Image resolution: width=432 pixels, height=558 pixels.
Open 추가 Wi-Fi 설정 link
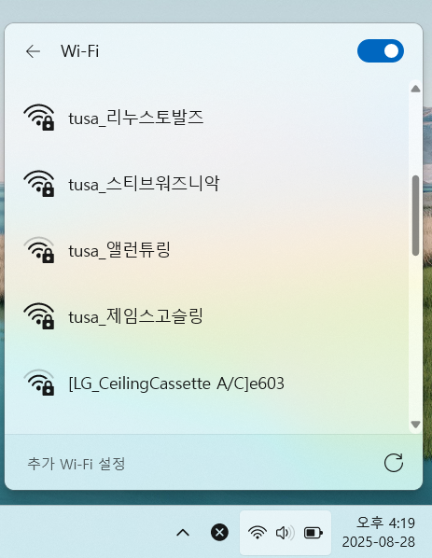[x=77, y=464]
